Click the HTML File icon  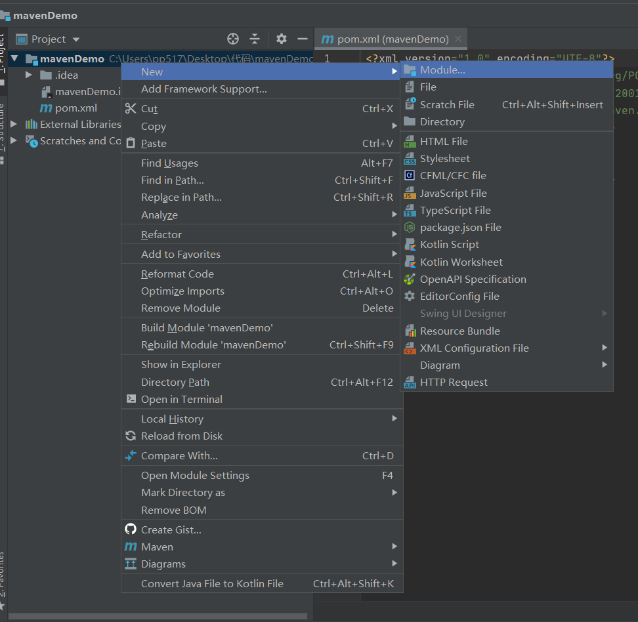point(410,141)
